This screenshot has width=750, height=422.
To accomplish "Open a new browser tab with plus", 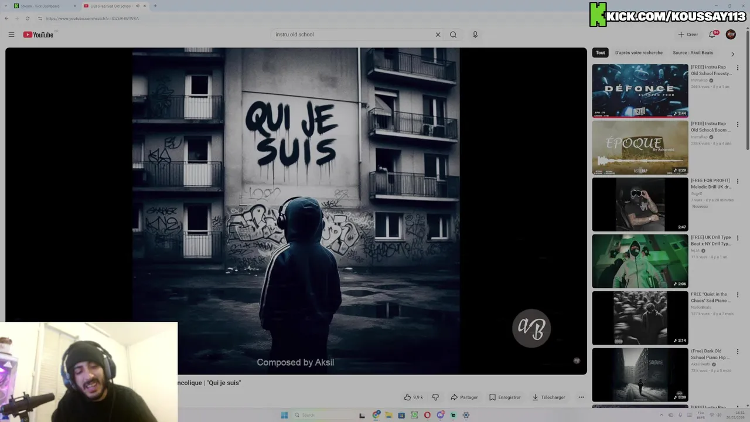I will click(x=155, y=6).
